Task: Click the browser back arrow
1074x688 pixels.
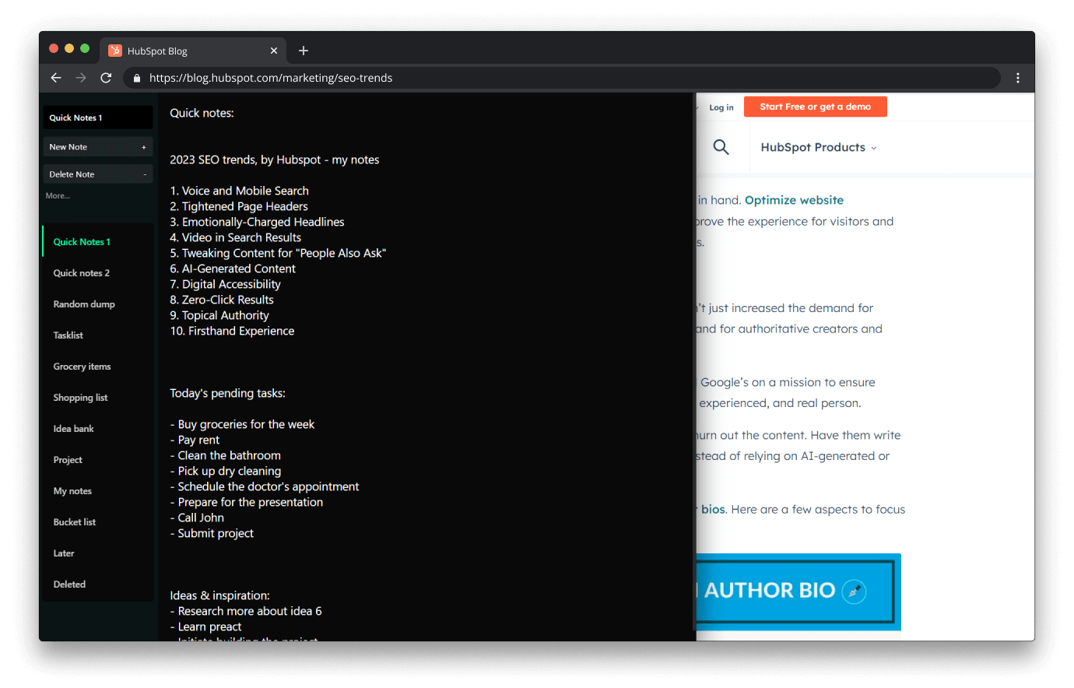Action: [x=56, y=78]
